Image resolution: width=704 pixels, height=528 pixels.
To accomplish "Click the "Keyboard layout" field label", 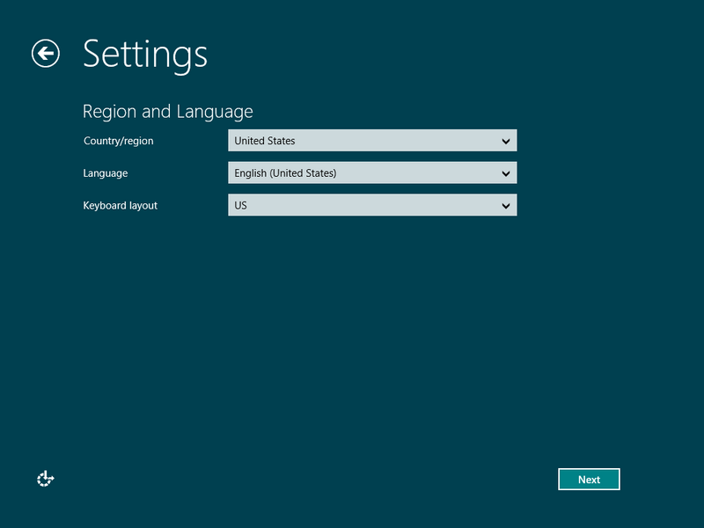I will (x=121, y=205).
